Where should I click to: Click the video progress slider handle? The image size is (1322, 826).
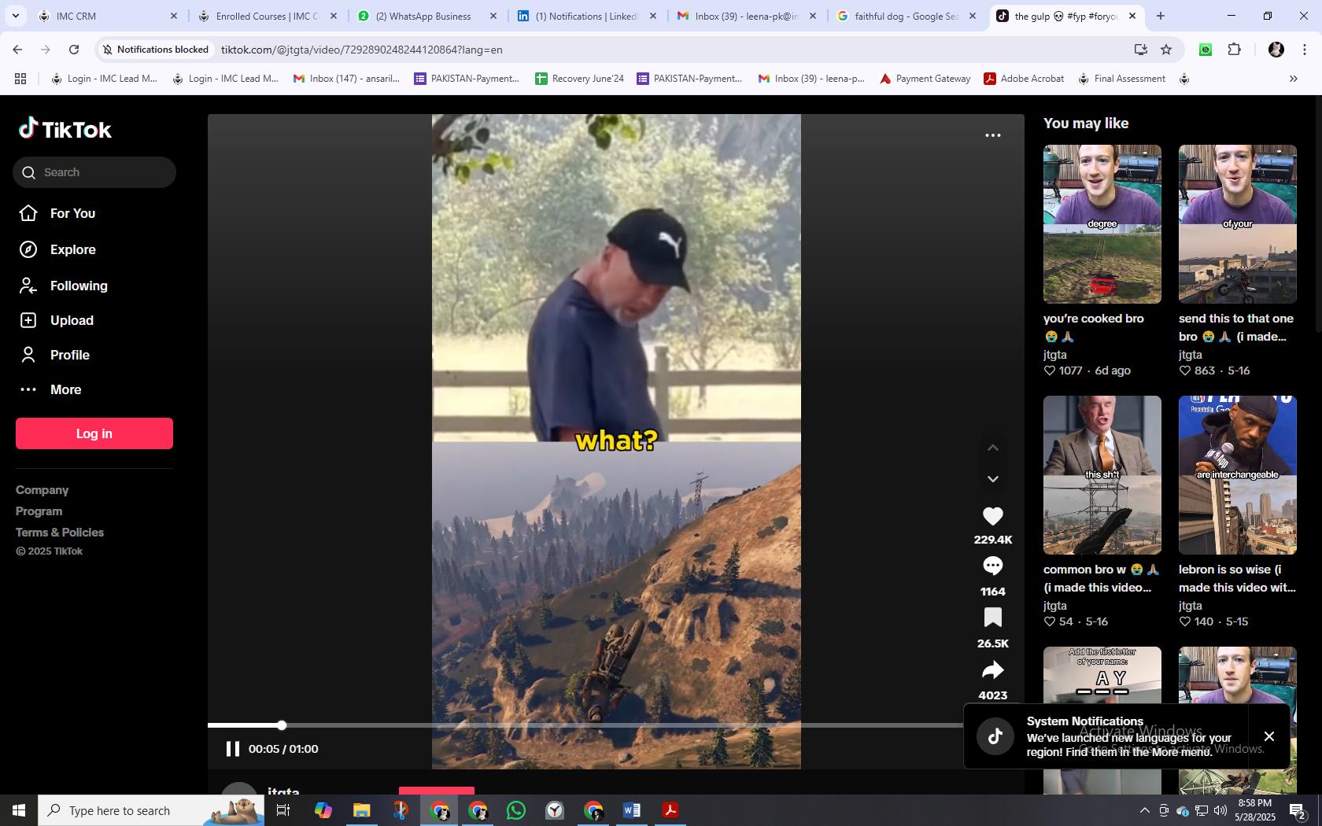click(282, 725)
